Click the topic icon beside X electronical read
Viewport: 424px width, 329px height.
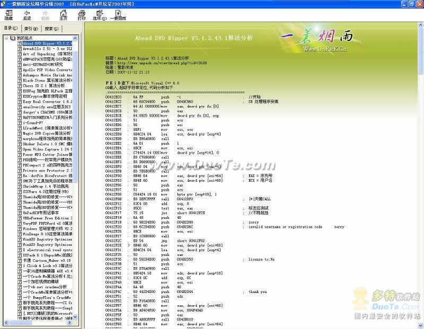(20, 250)
